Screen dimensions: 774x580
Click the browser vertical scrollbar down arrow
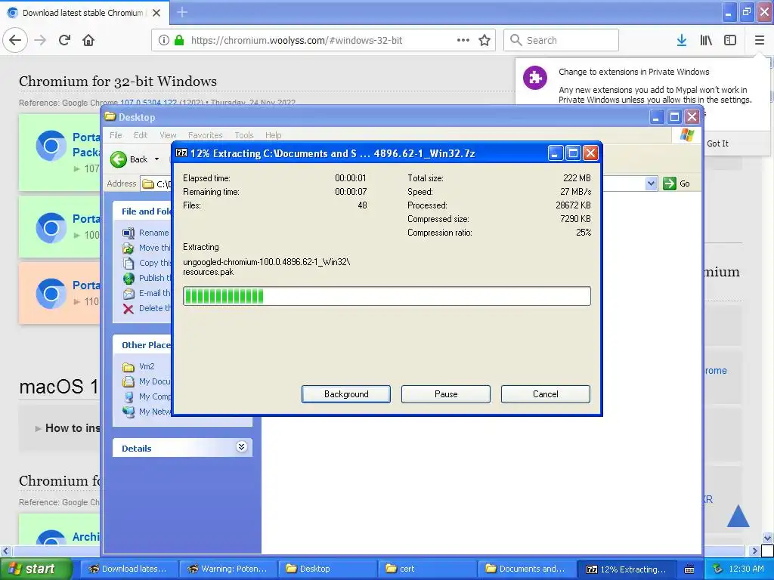tap(768, 537)
